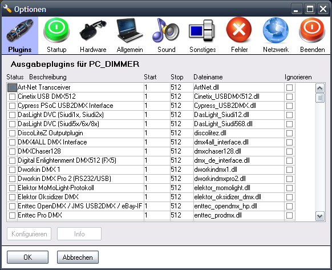Click the Info button
This screenshot has width=332, height=270.
pos(79,234)
